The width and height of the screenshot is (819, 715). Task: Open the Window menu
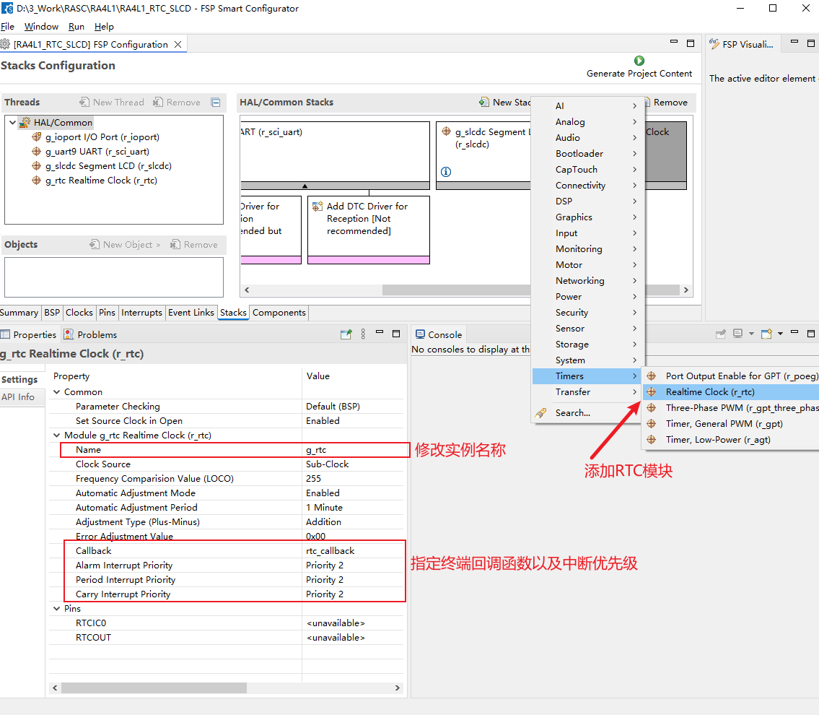tap(41, 27)
